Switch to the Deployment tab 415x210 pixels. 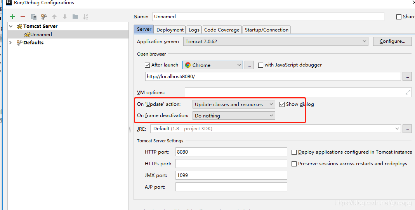170,30
